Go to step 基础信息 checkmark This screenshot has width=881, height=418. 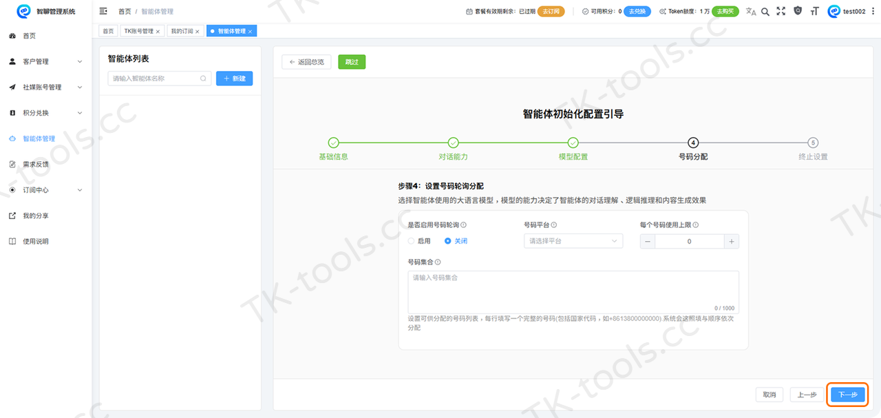coord(333,143)
